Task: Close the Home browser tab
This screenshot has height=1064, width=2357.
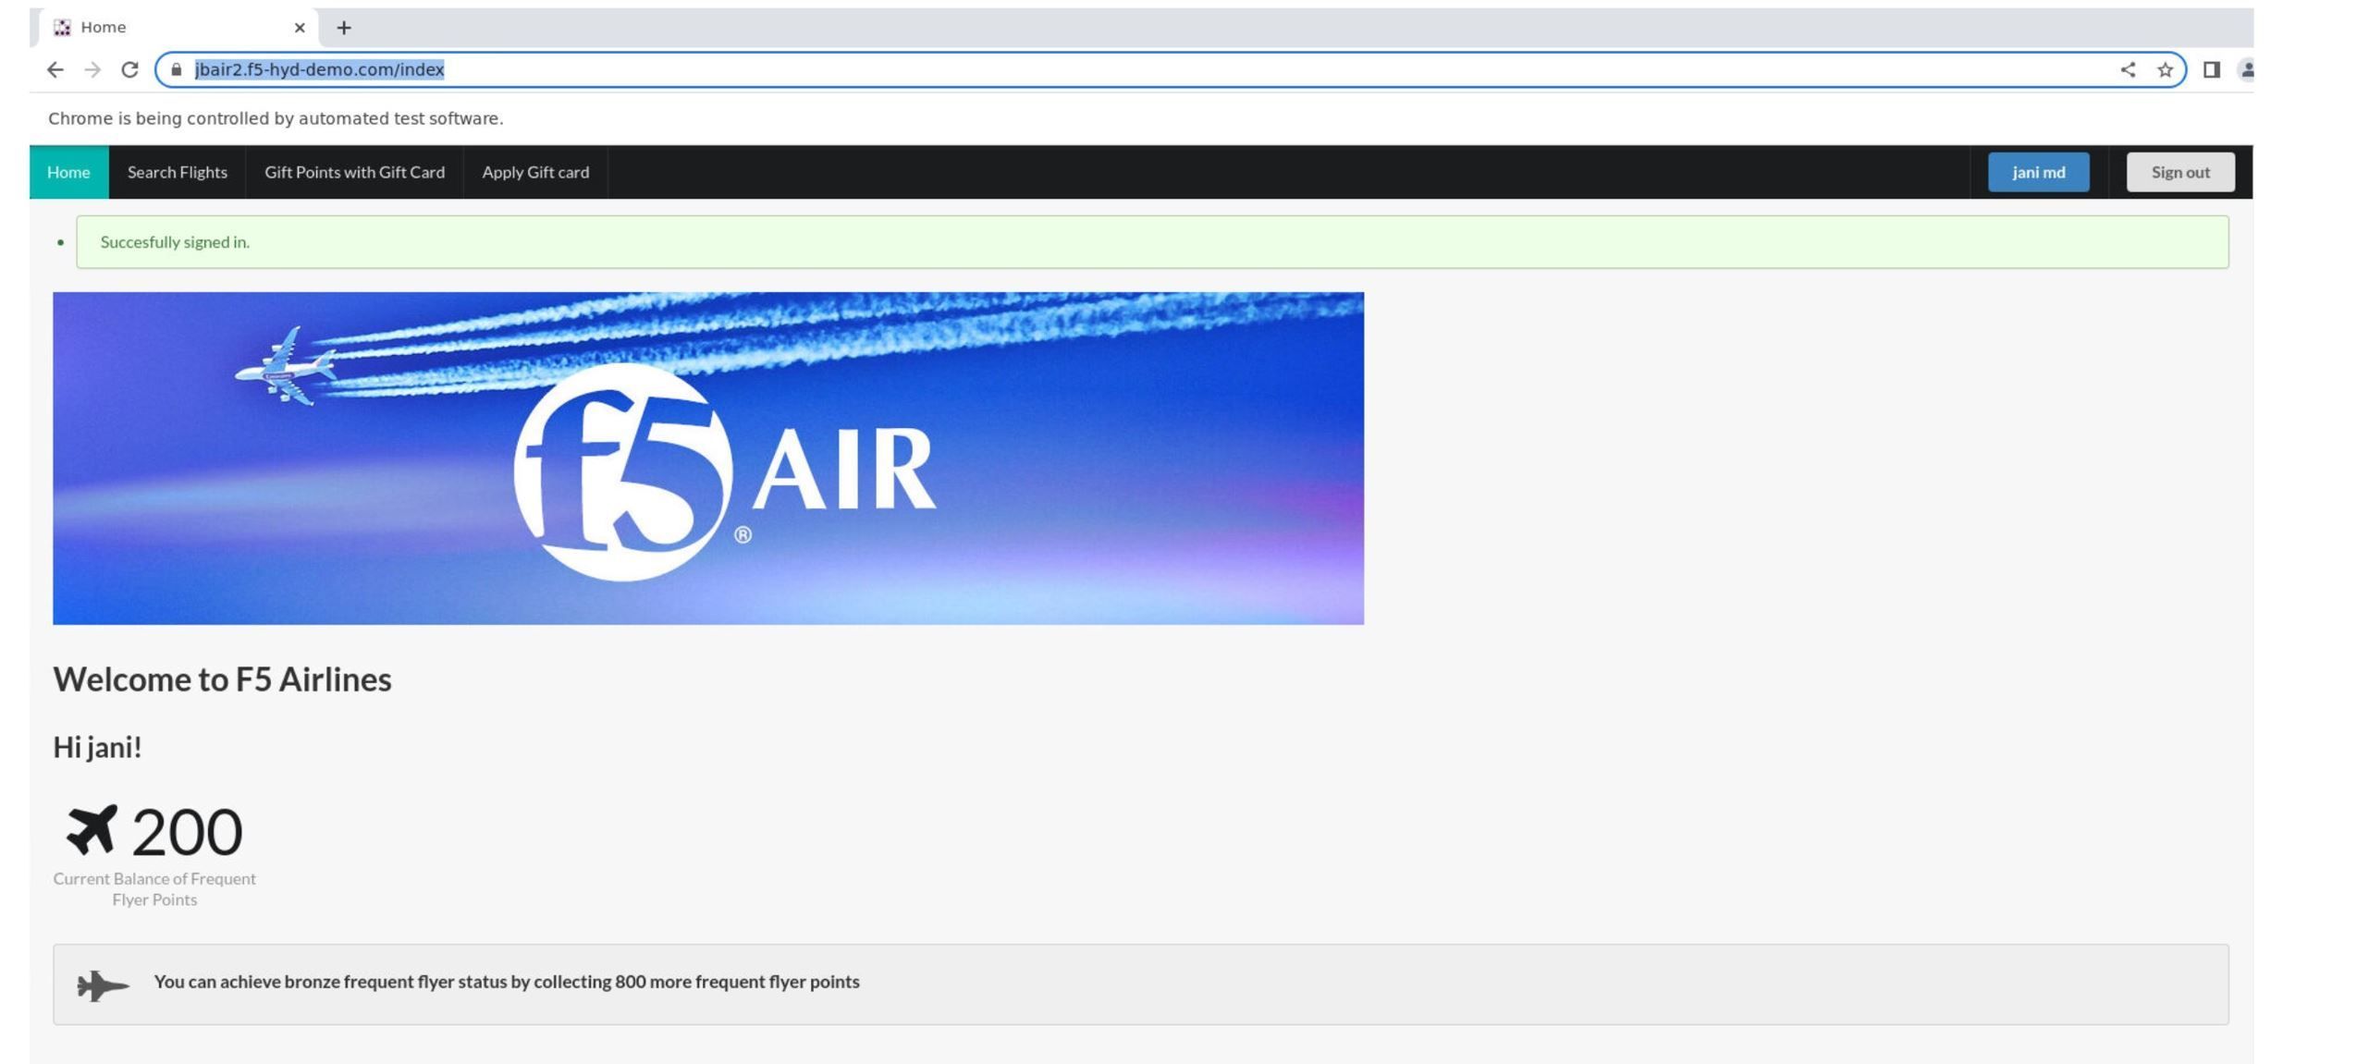Action: [300, 28]
